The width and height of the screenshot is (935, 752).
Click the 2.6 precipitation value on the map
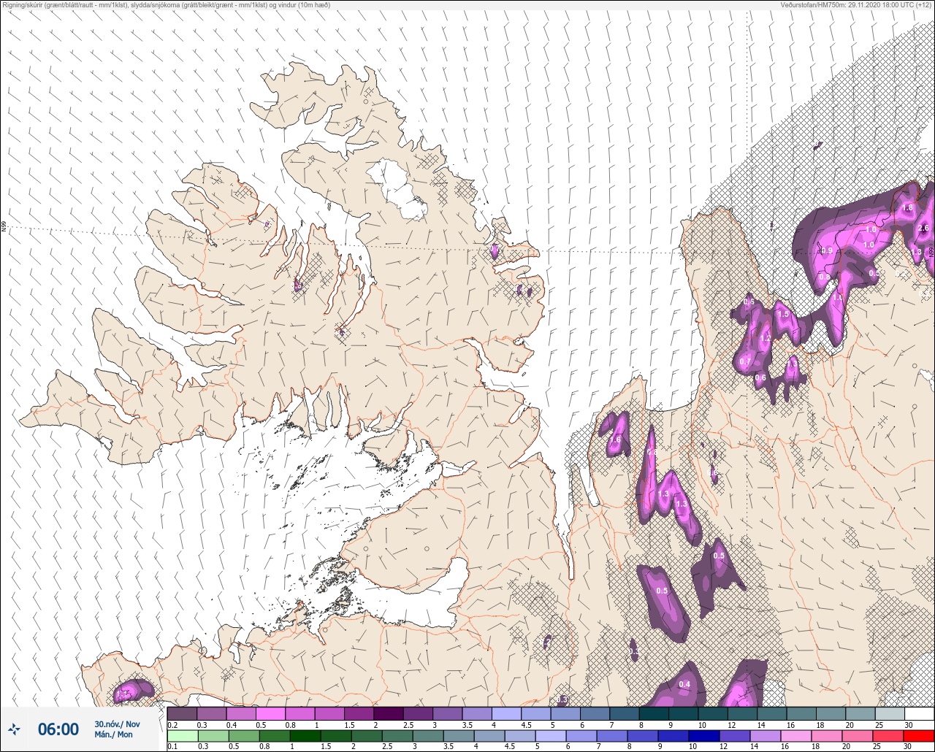(x=923, y=229)
